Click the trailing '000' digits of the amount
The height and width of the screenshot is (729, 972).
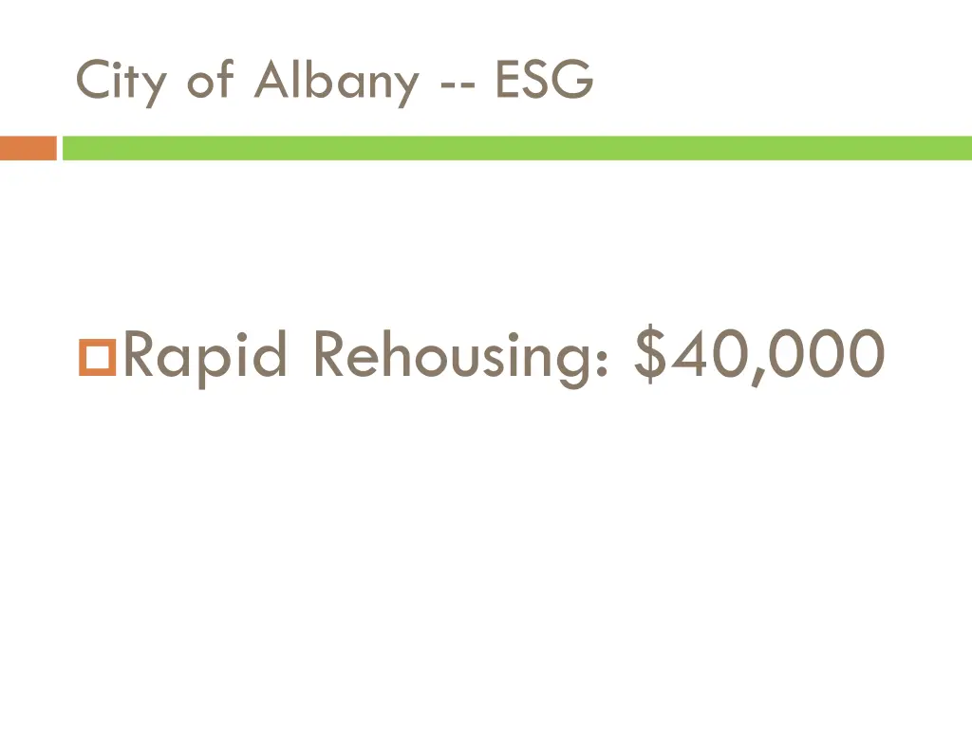tap(827, 355)
